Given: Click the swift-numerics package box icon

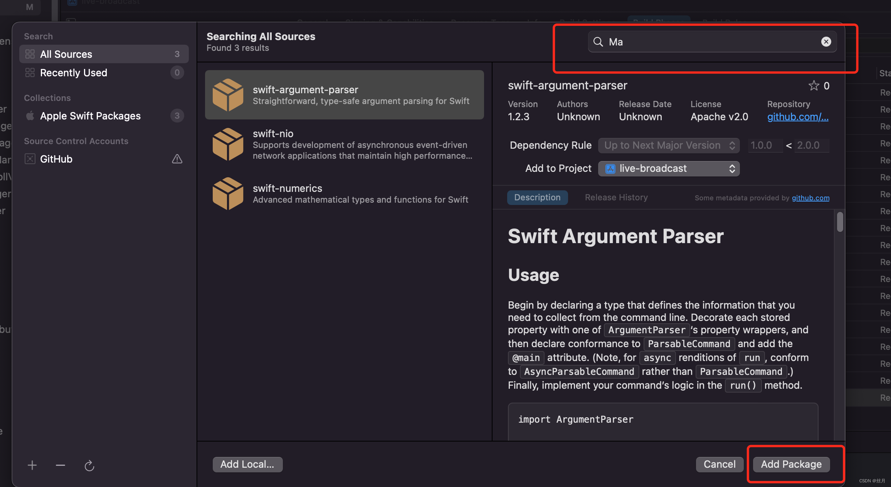Looking at the screenshot, I should [x=228, y=193].
